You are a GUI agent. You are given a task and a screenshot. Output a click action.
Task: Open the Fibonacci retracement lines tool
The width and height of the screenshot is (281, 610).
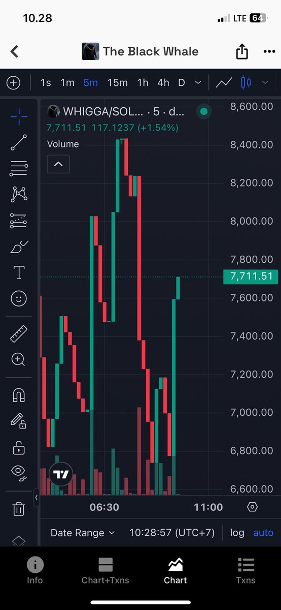(19, 168)
